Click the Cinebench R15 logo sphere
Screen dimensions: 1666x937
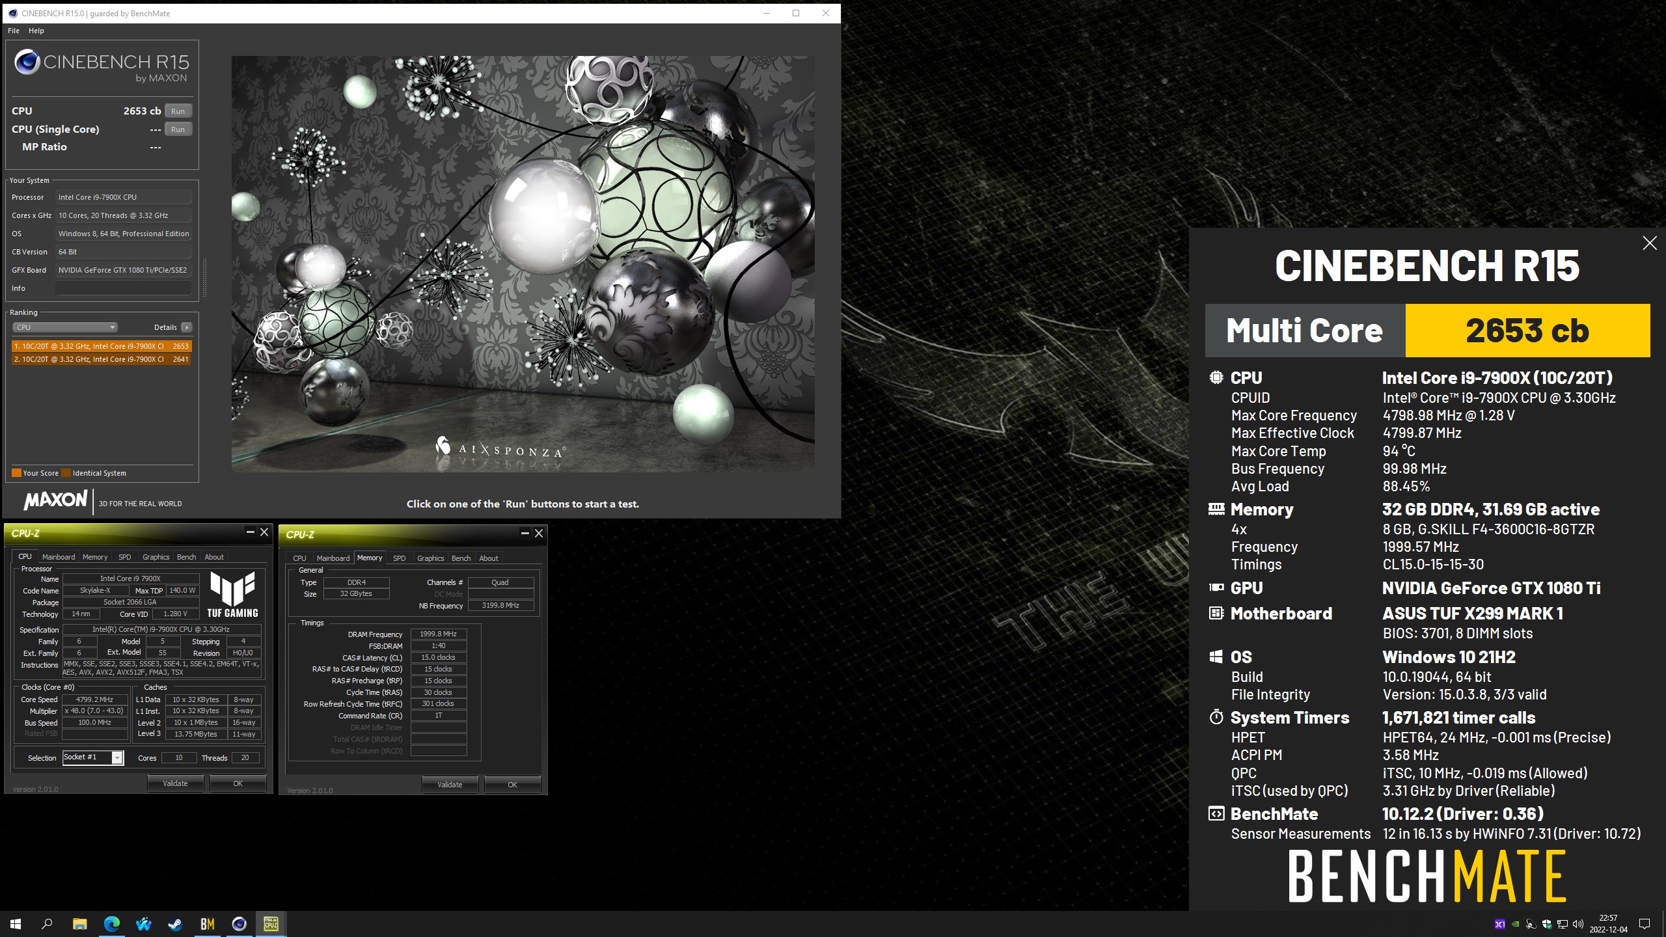pyautogui.click(x=27, y=62)
